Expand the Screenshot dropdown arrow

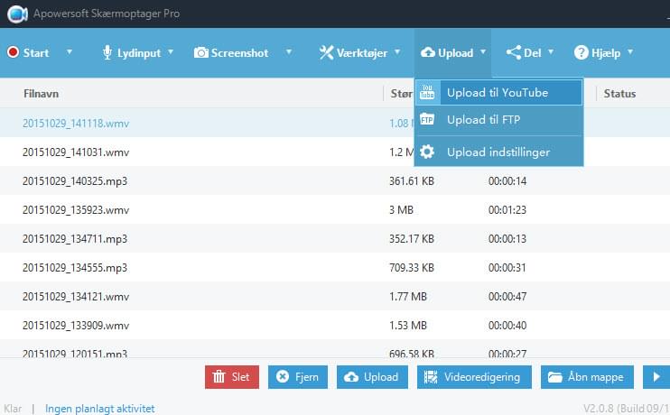[x=289, y=51]
